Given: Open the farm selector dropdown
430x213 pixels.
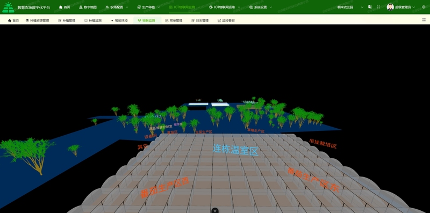Looking at the screenshot, I should point(350,7).
